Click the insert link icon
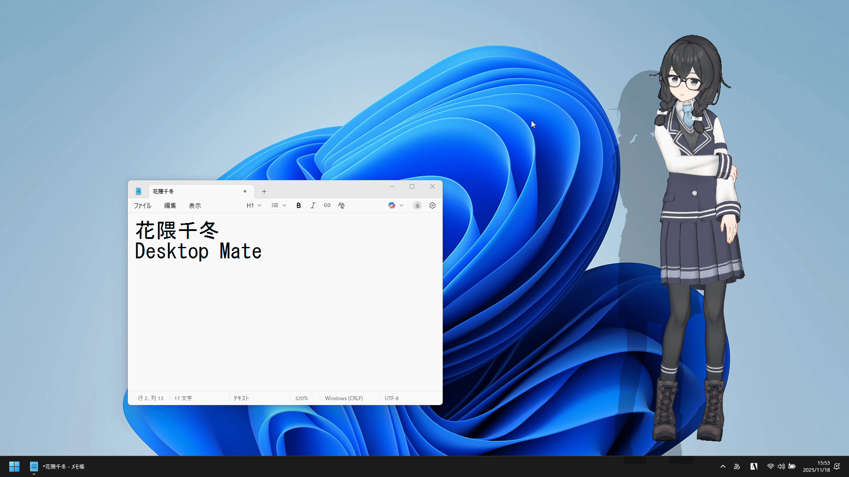 [327, 205]
